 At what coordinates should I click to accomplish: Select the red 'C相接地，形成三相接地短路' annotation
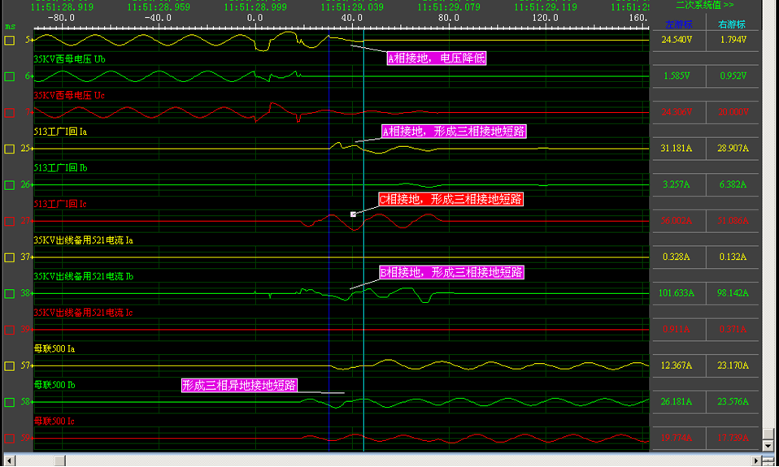[450, 200]
